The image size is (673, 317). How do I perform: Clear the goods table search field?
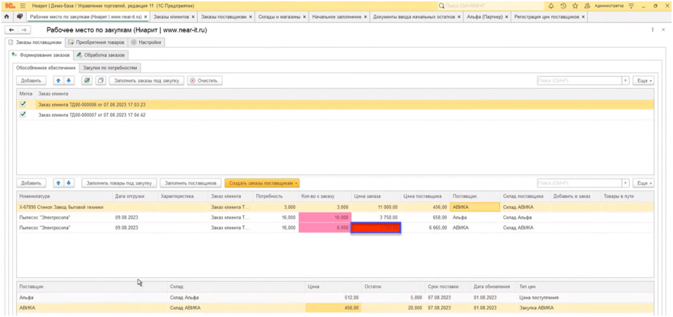[626, 183]
